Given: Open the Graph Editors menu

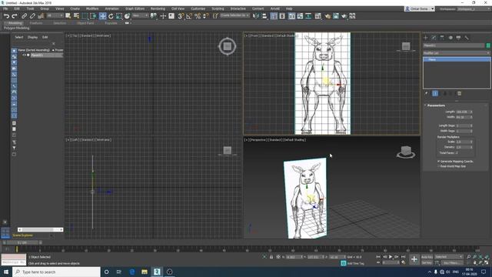Looking at the screenshot, I should click(x=135, y=8).
